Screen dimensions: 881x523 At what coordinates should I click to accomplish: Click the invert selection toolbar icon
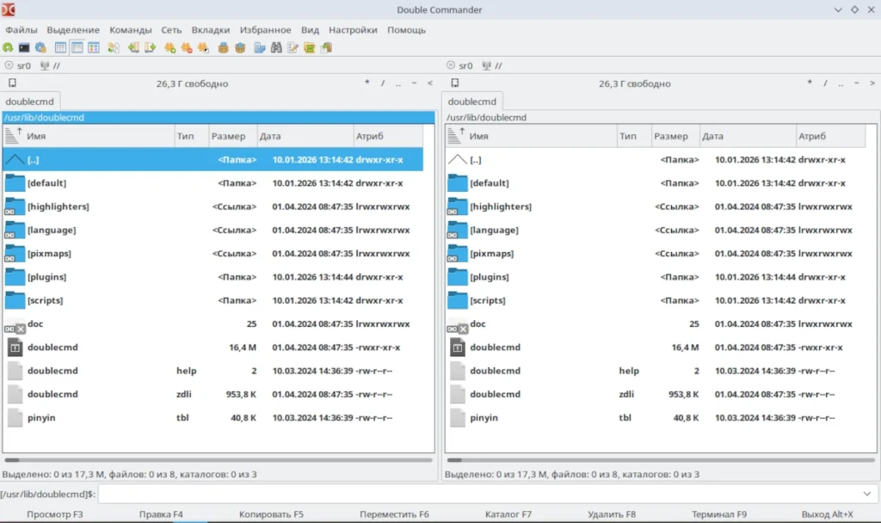pyautogui.click(x=203, y=48)
